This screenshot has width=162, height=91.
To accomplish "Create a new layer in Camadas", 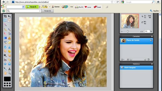I will (145, 59).
